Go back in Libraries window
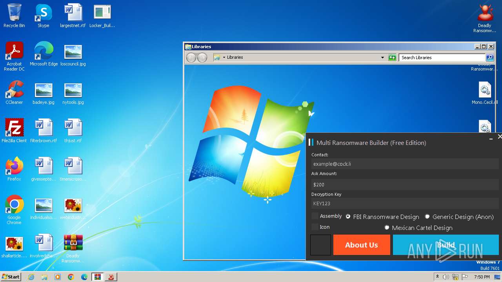Viewport: 502px width, 282px height. tap(191, 58)
